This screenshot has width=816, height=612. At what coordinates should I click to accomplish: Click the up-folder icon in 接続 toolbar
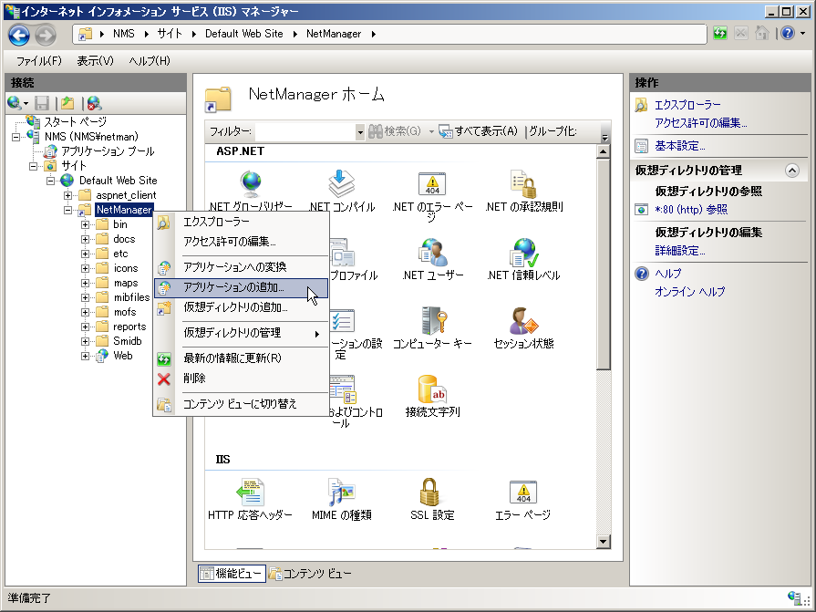point(67,103)
